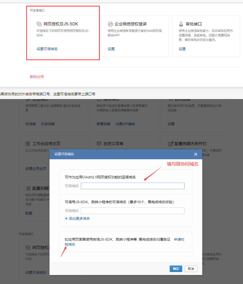This screenshot has height=284, width=243.
Task: Confirm with the 确定 button
Action: tap(176, 269)
